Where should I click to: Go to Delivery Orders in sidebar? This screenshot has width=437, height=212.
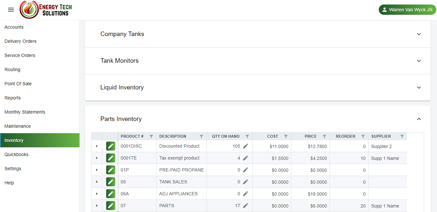click(20, 41)
